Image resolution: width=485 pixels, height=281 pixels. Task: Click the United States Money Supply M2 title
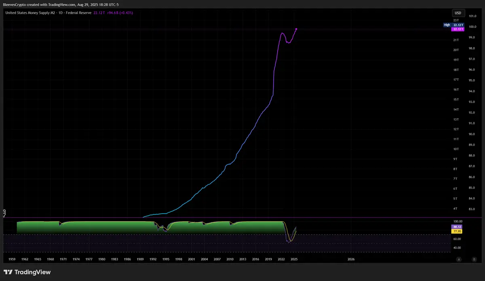click(x=30, y=13)
